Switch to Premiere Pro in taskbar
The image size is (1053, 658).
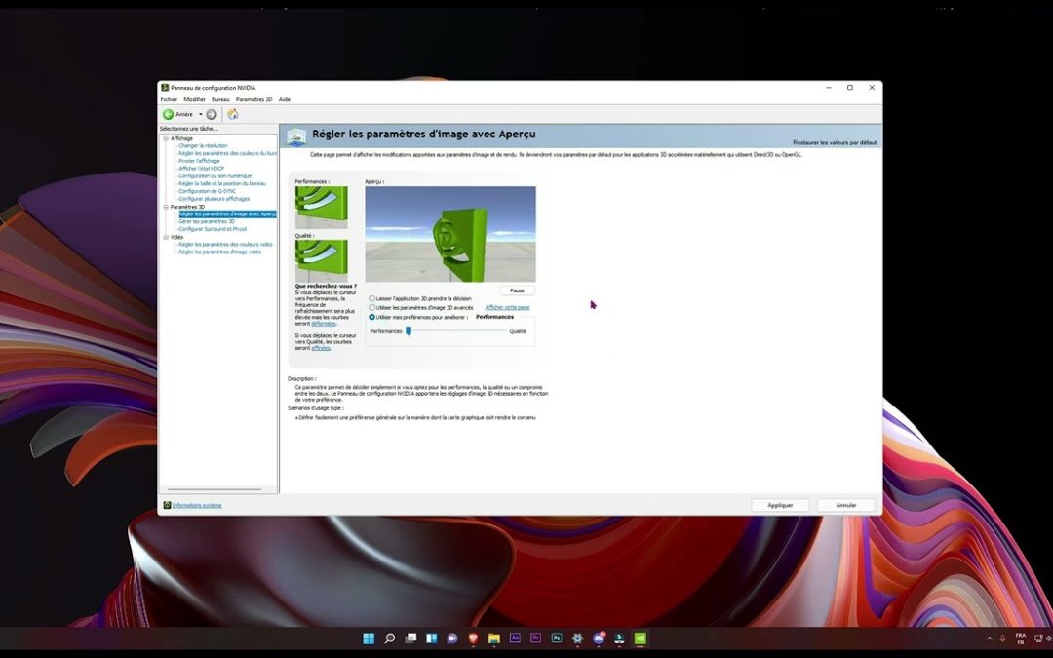click(536, 638)
